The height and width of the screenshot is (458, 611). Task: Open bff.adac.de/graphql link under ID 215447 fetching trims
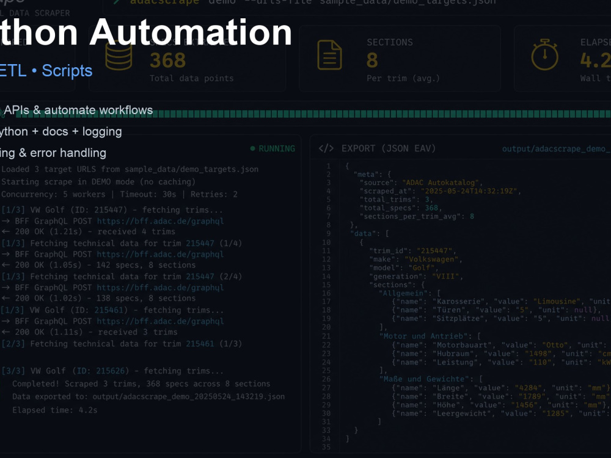pyautogui.click(x=160, y=221)
